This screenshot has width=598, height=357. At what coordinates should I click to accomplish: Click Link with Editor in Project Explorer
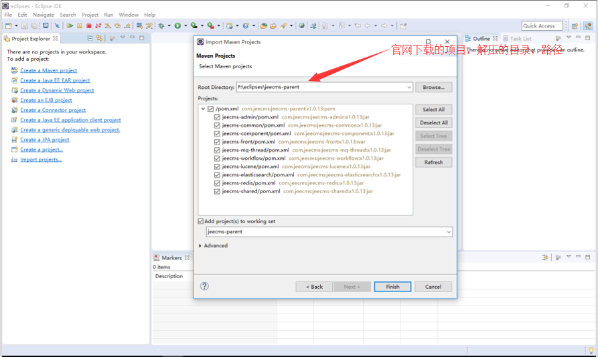click(99, 38)
